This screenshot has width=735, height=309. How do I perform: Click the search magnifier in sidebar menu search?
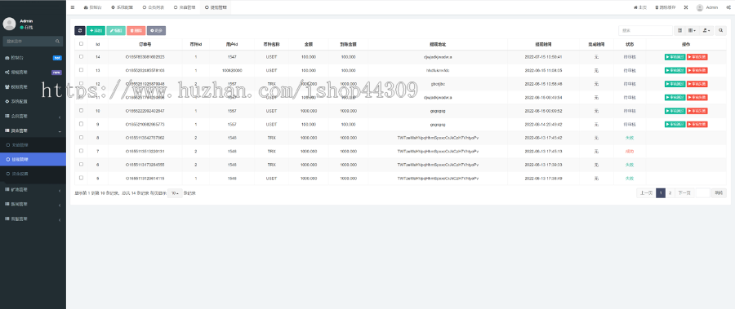click(58, 42)
